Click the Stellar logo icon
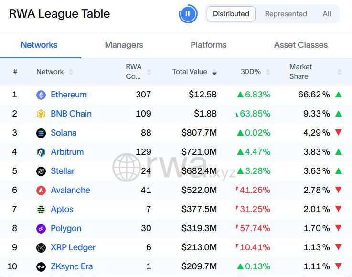 coord(41,171)
